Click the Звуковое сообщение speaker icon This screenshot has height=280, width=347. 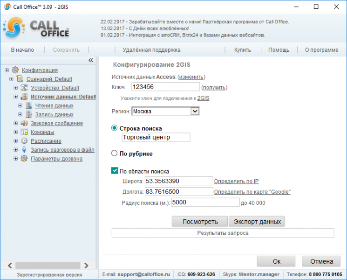pyautogui.click(x=24, y=123)
